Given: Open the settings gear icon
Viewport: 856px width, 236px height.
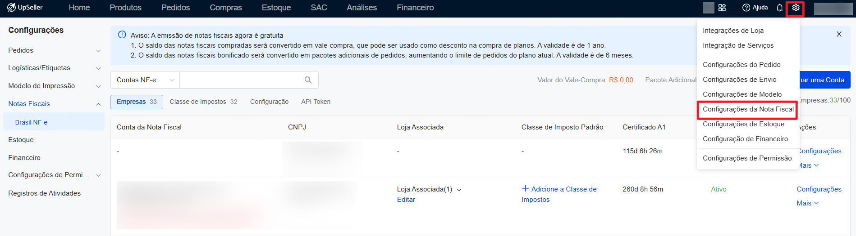Looking at the screenshot, I should [796, 8].
